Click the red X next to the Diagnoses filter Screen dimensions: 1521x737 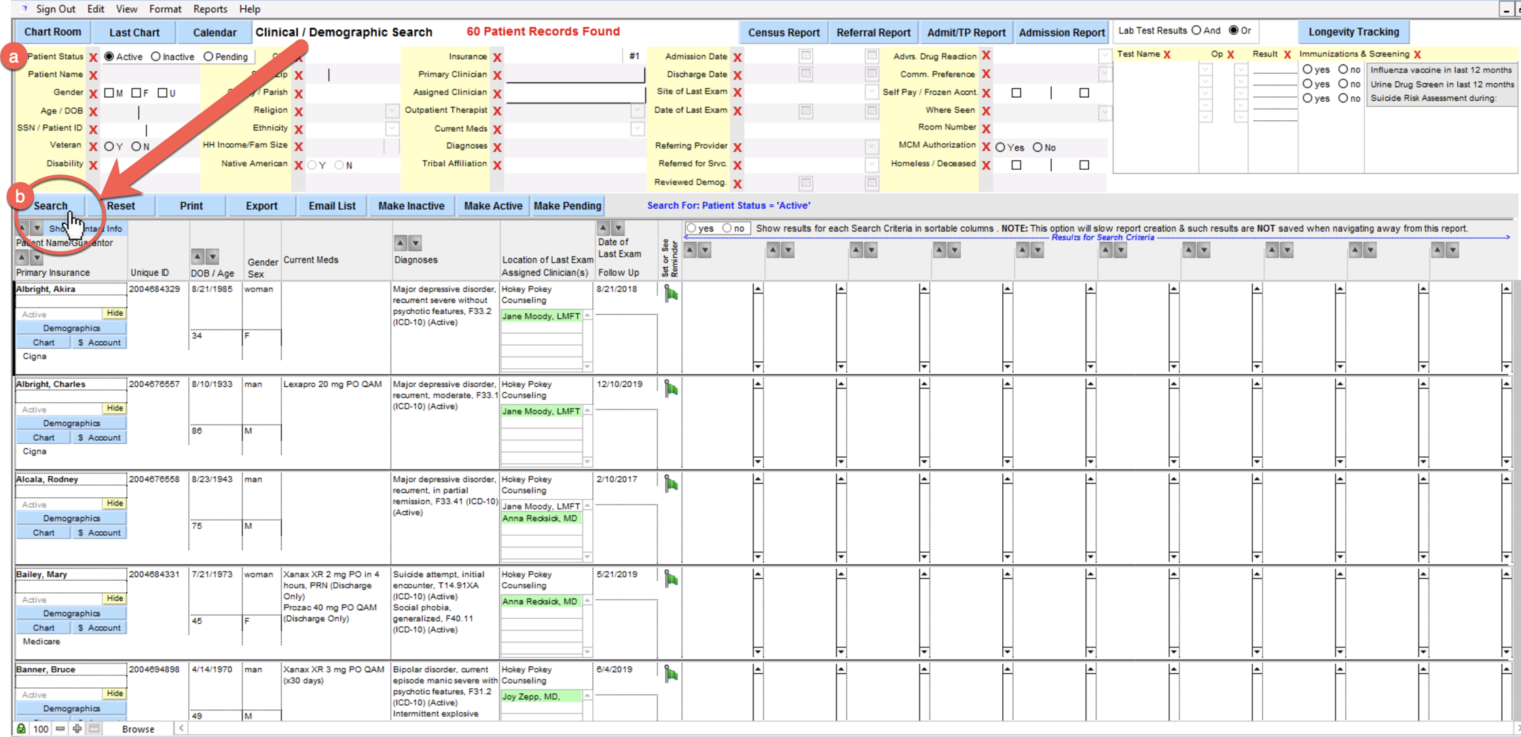click(498, 145)
